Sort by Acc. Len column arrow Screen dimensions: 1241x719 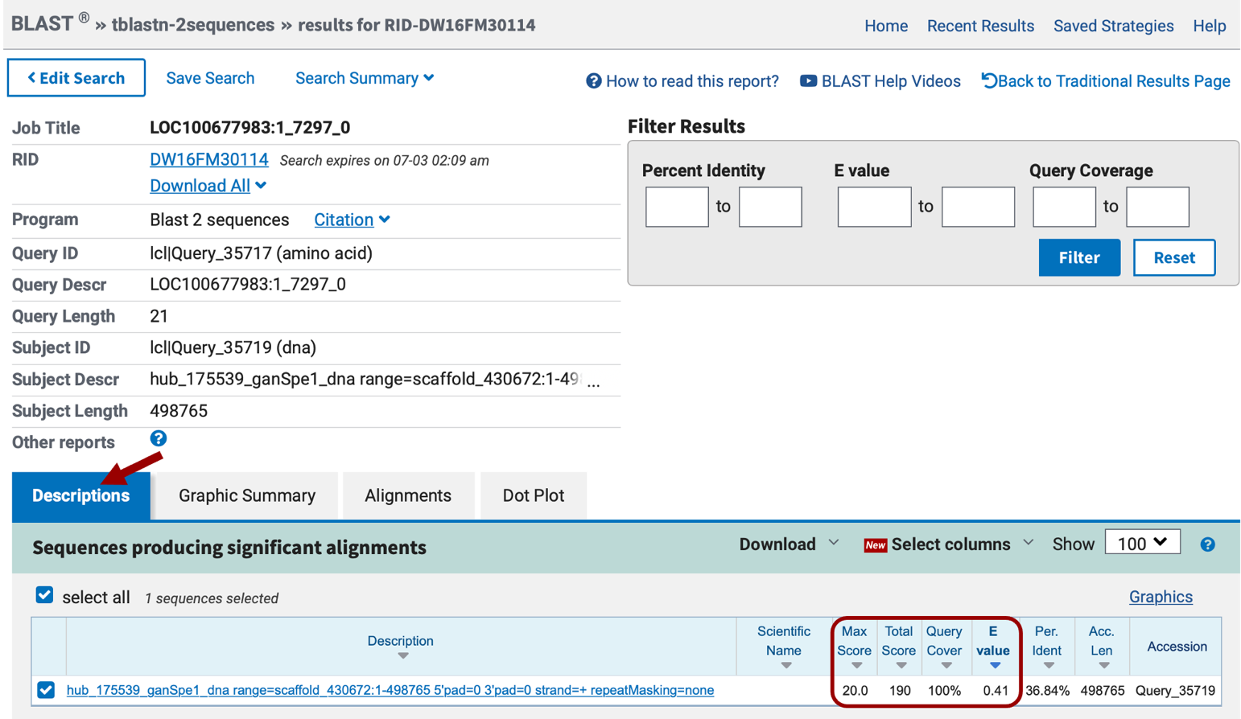tap(1103, 665)
